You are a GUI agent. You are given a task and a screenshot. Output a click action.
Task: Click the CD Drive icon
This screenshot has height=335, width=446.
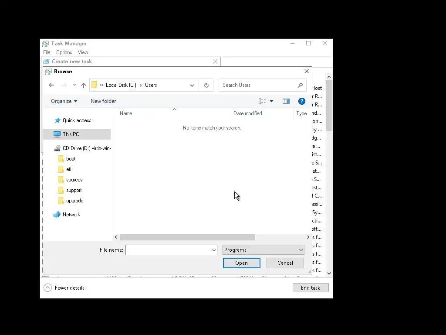(x=57, y=148)
